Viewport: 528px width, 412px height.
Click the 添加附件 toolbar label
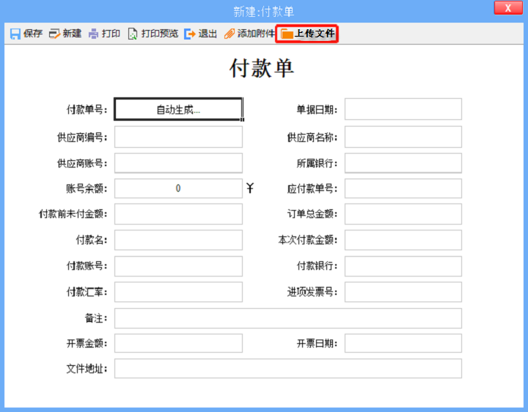click(256, 34)
